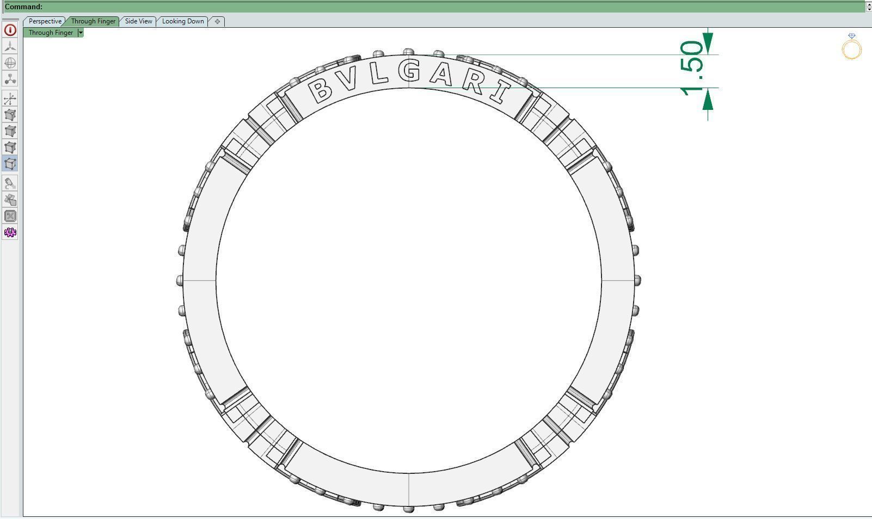This screenshot has height=519, width=872.
Task: Select the cube with highlighted corner icon
Action: click(x=10, y=115)
